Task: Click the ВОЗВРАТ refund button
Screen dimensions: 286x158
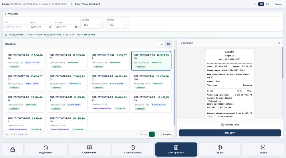Action: coord(230,133)
